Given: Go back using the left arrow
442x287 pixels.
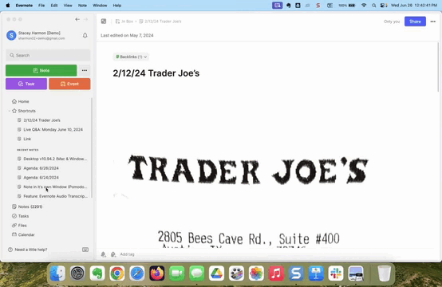Looking at the screenshot, I should (77, 19).
